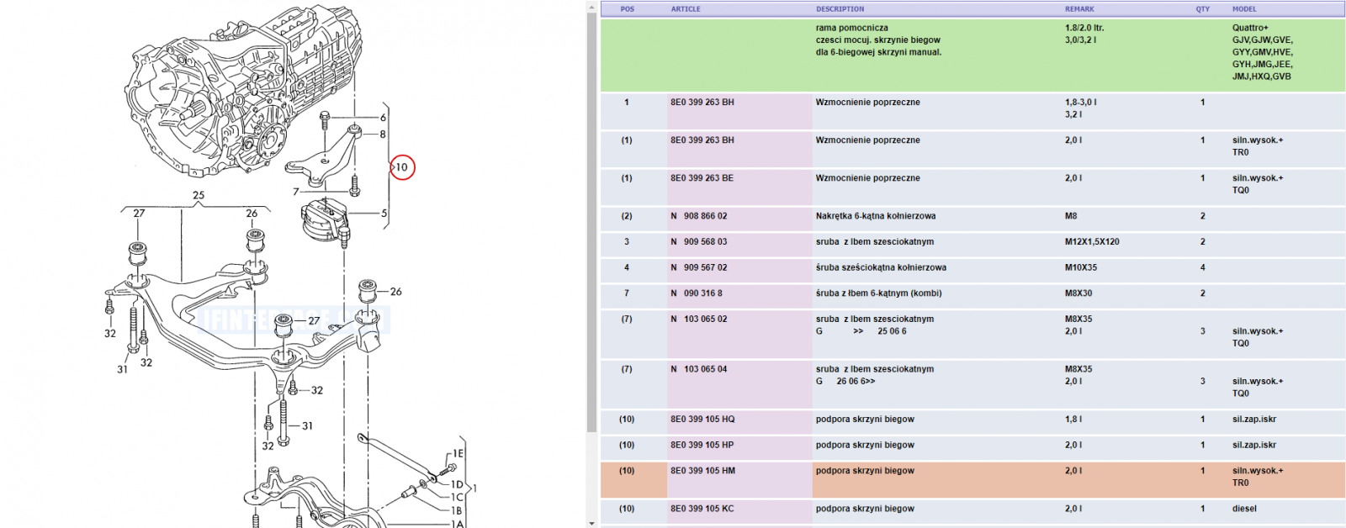Select callout 8 next to the bracket
Screen dimensions: 1346x528
(383, 135)
